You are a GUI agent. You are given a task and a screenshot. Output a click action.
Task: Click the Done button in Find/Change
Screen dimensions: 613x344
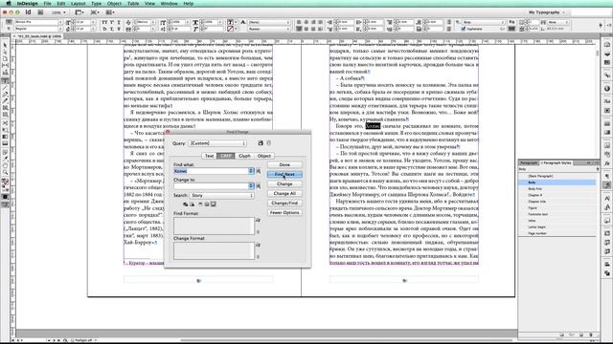284,164
